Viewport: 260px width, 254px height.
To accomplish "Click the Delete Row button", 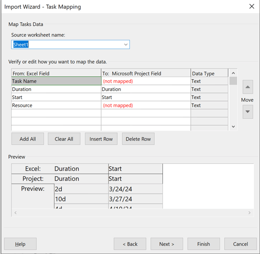I will pos(138,139).
